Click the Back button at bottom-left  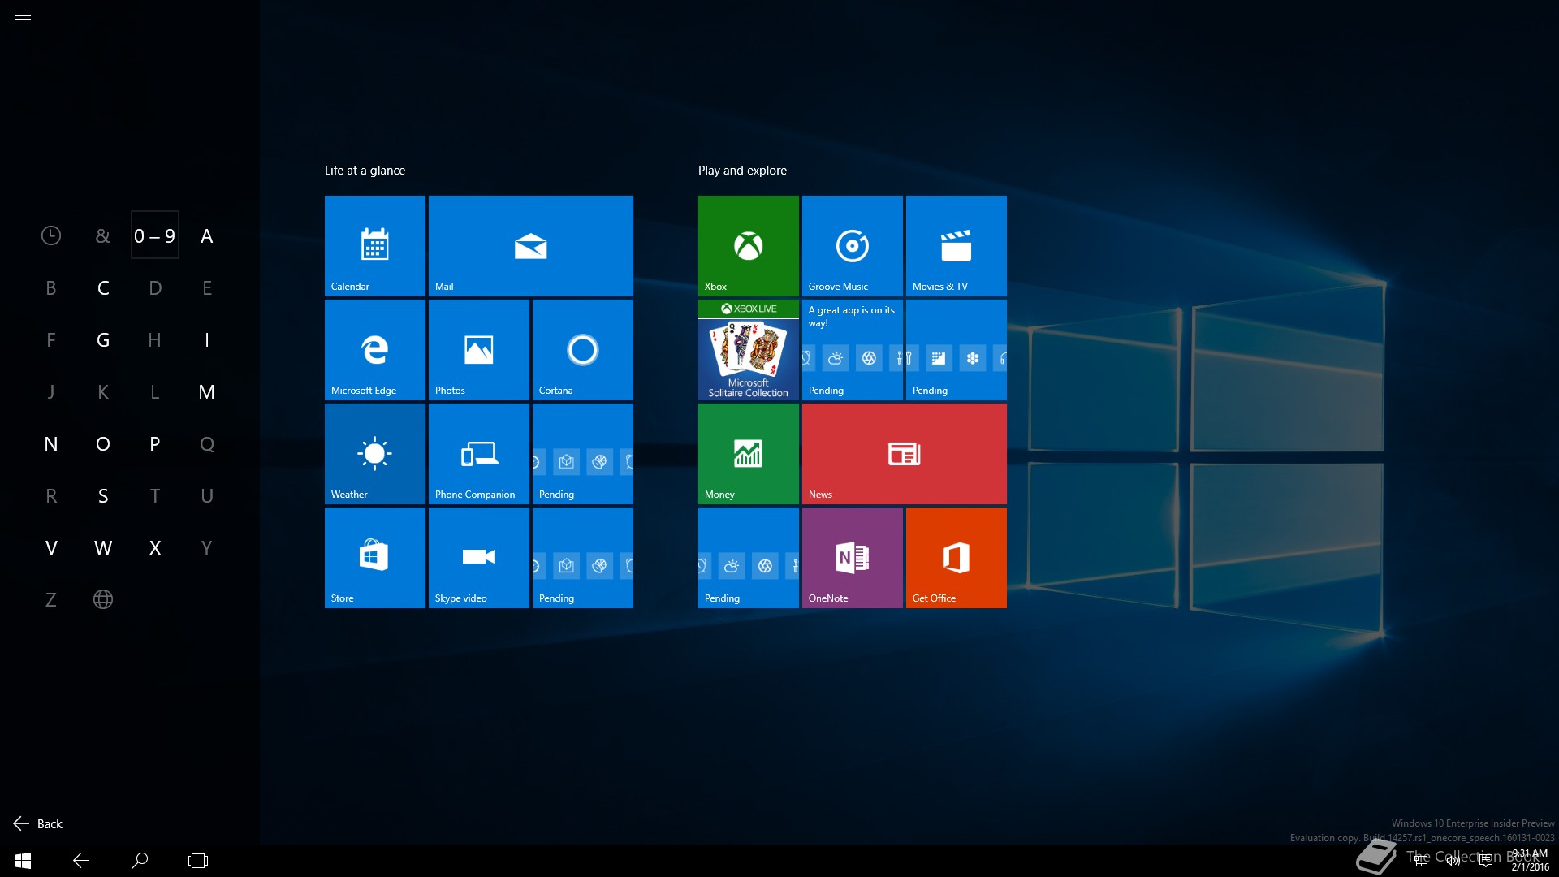[x=38, y=823]
